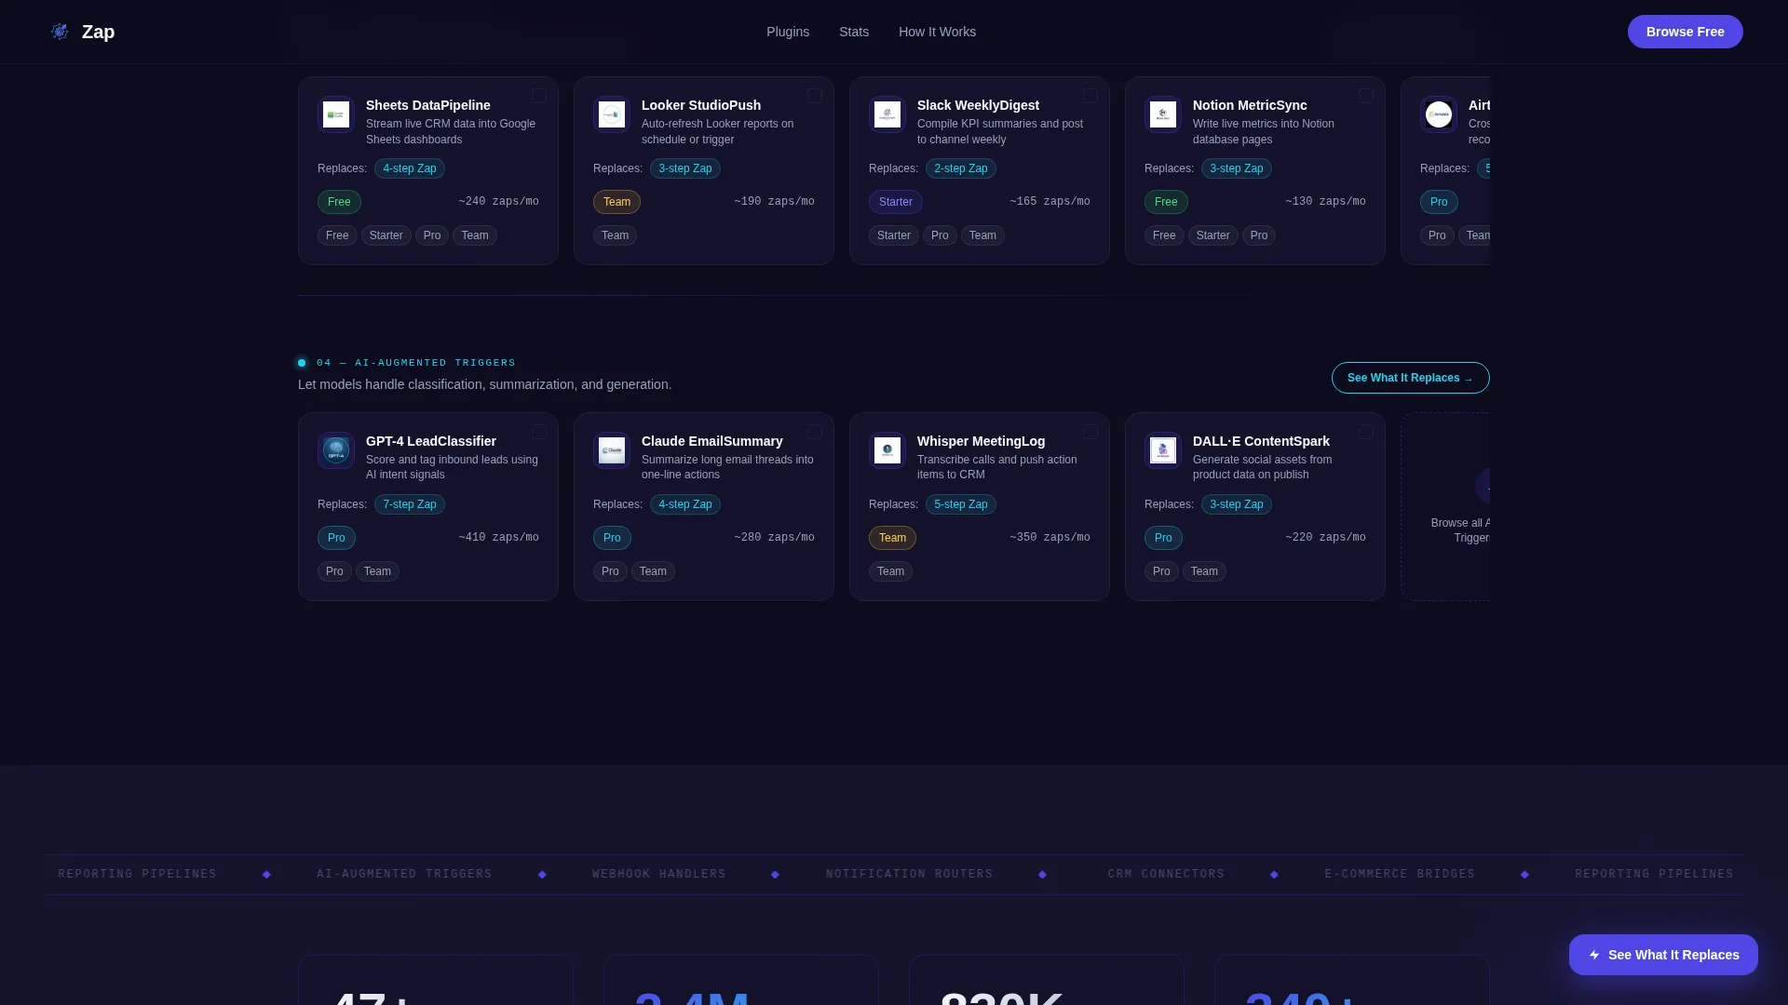
Task: Open the Notion MetricSync plugin icon
Action: click(1163, 114)
